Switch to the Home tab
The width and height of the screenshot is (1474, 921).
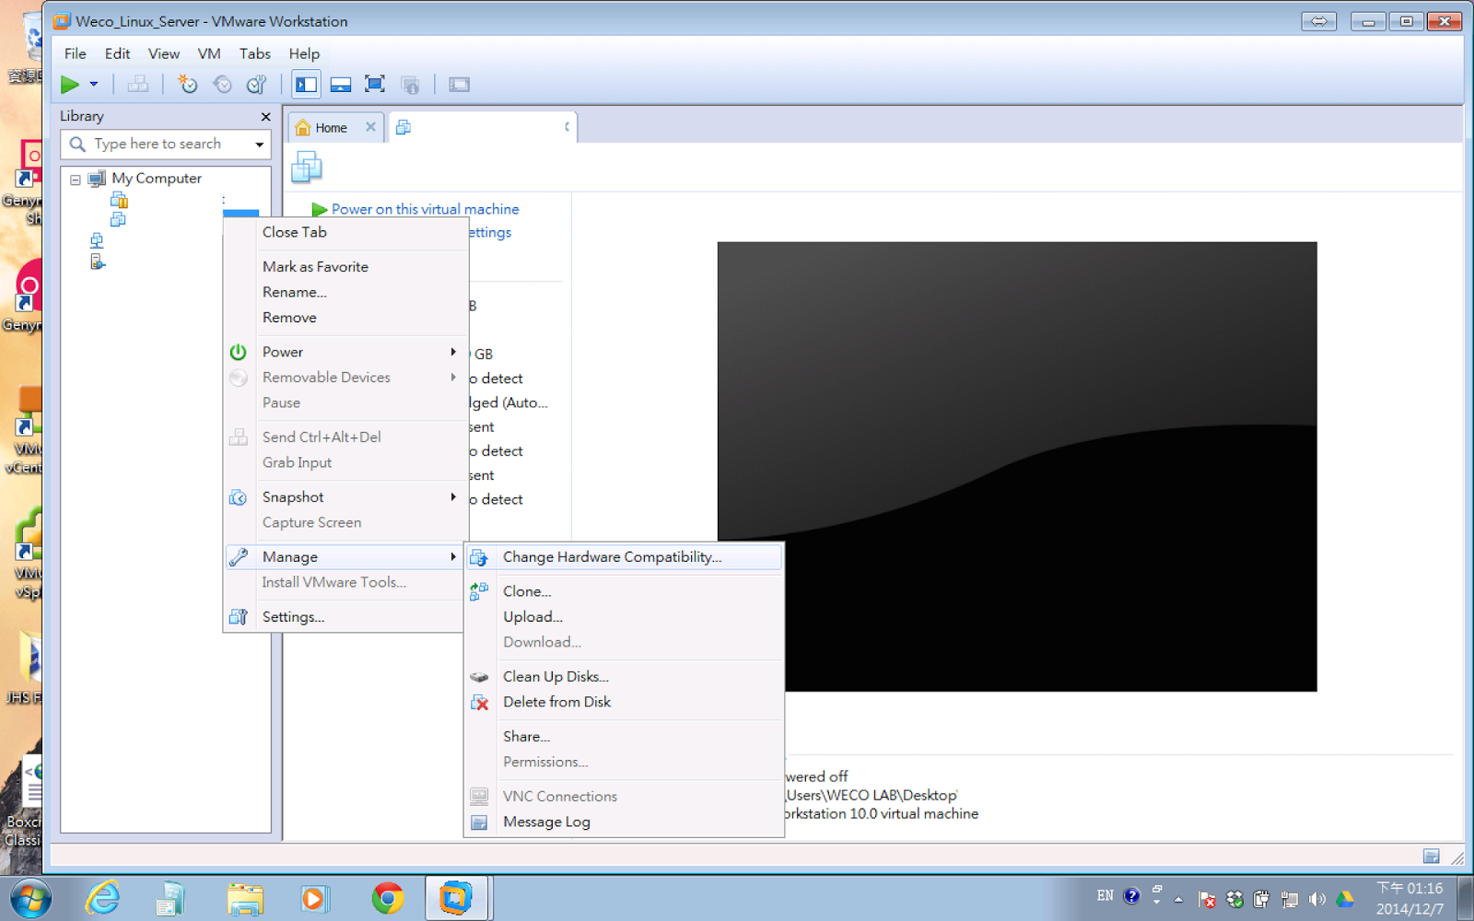[332, 128]
